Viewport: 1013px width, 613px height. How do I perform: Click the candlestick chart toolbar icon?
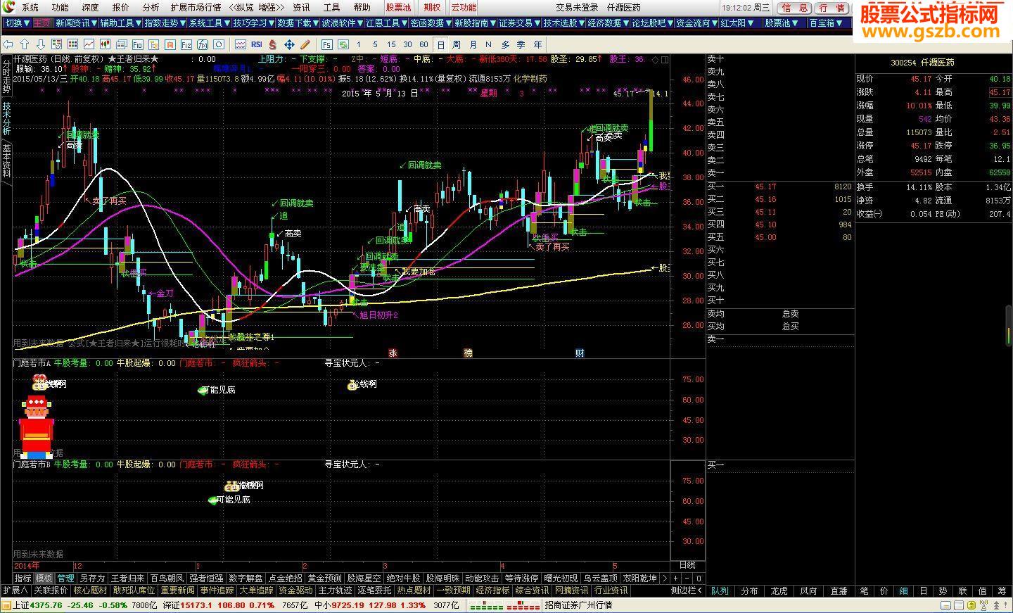106,44
